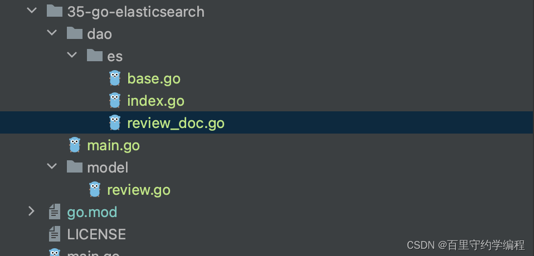Collapse the model folder chevron
Viewport: 534px width, 256px height.
(52, 166)
